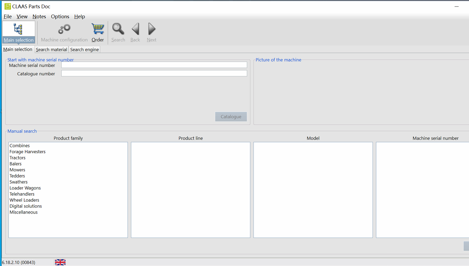Select Wheel Loaders product family

point(68,200)
